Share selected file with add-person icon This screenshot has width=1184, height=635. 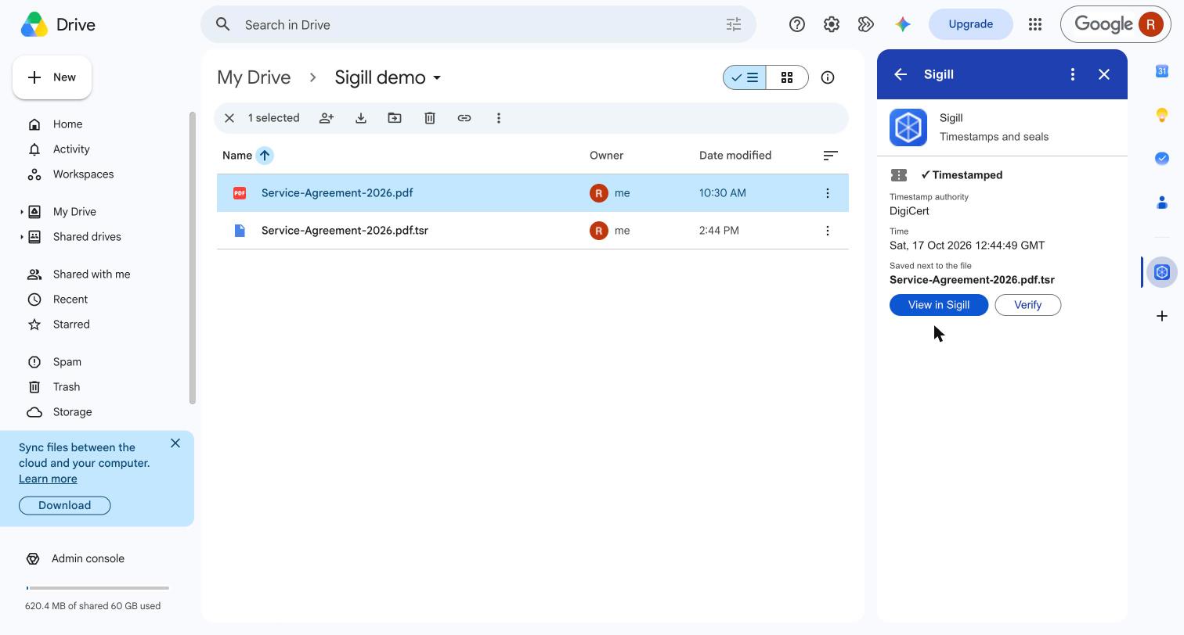point(327,118)
